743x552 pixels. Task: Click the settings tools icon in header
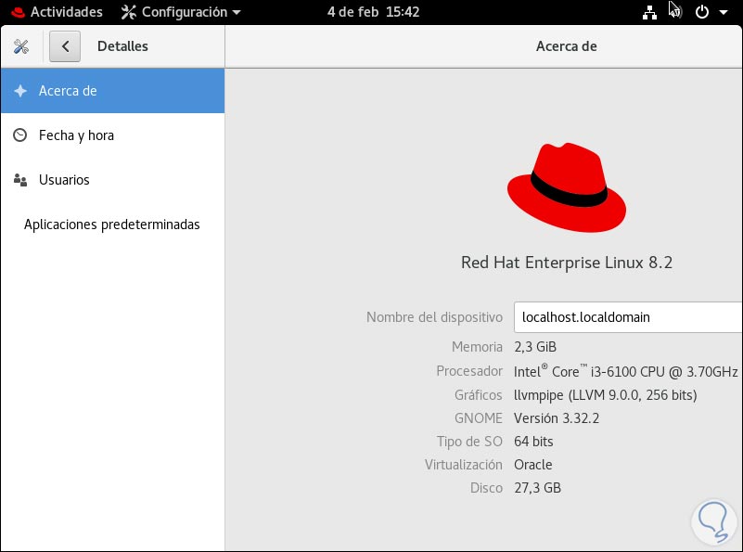(x=21, y=46)
